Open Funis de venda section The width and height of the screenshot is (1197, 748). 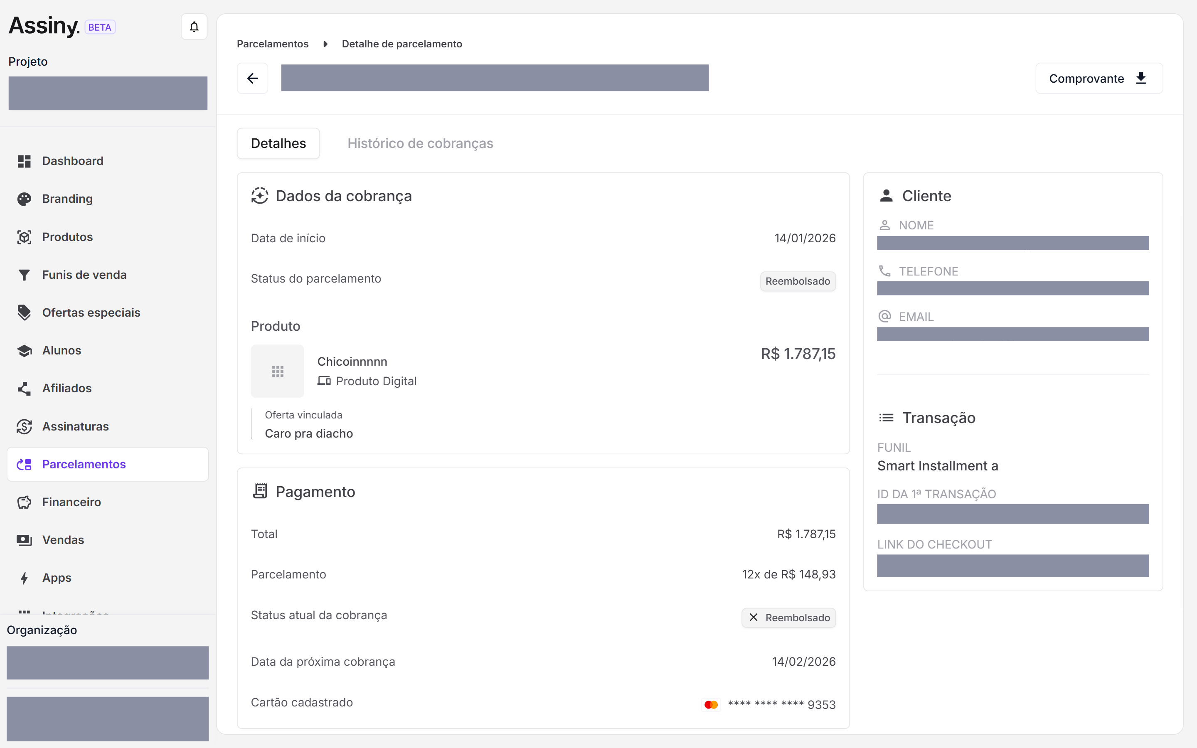coord(107,275)
